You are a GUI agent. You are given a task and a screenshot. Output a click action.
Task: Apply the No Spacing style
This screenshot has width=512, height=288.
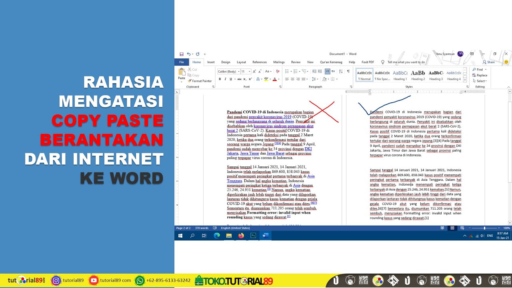382,75
